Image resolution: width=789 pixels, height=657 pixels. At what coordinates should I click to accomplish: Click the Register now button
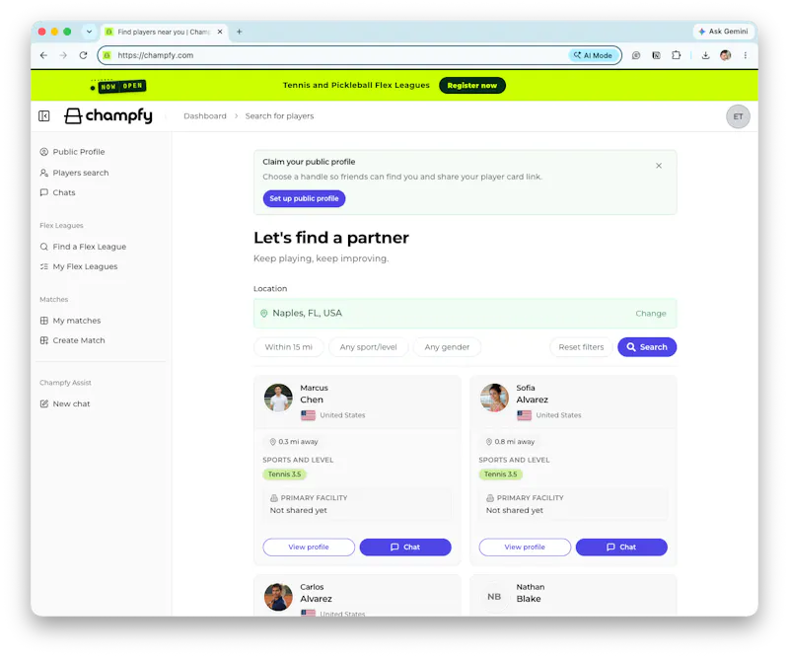472,86
